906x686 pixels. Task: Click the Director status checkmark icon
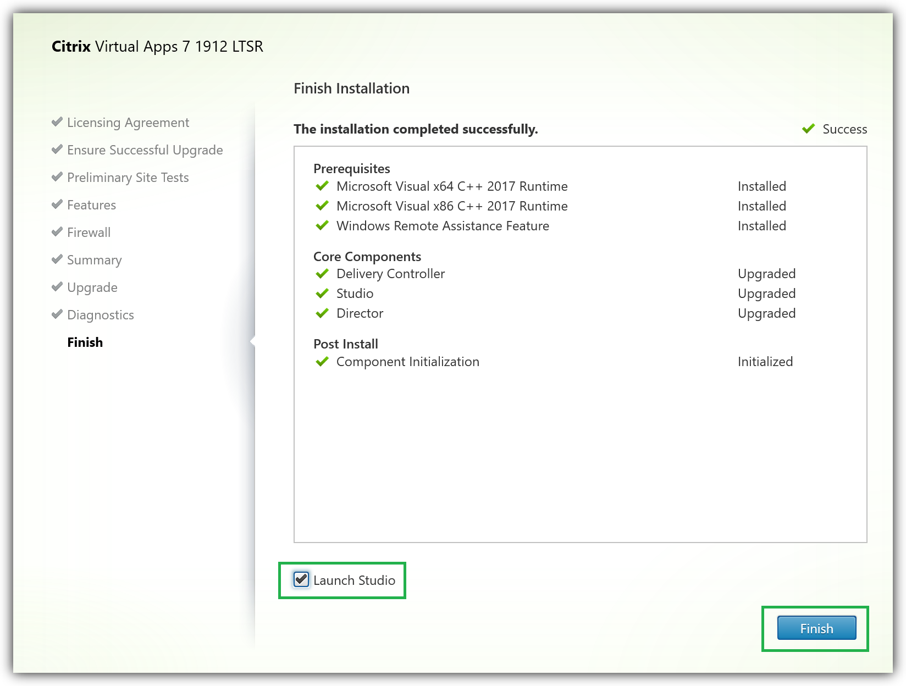pos(322,313)
